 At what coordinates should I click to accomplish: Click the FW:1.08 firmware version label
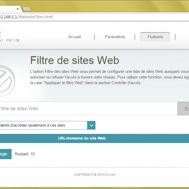pos(13,41)
